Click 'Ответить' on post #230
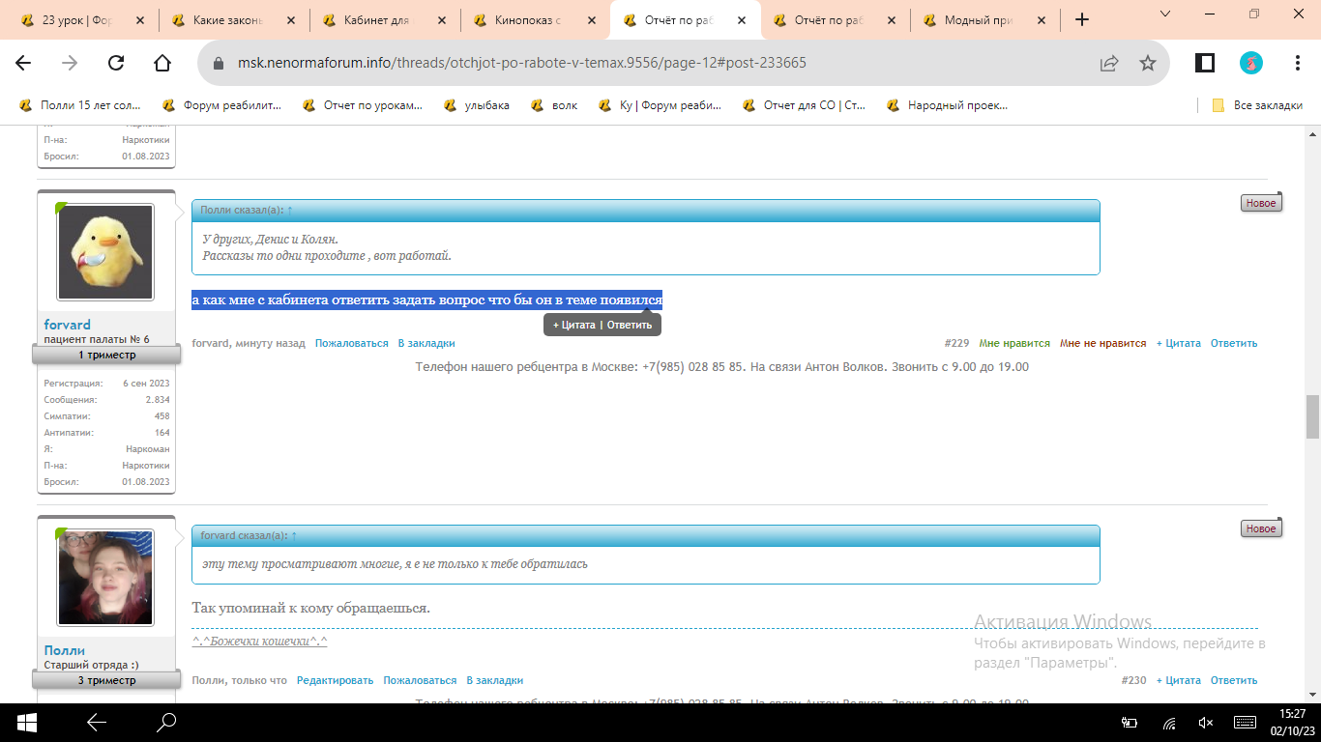The height and width of the screenshot is (742, 1321). pyautogui.click(x=1234, y=680)
